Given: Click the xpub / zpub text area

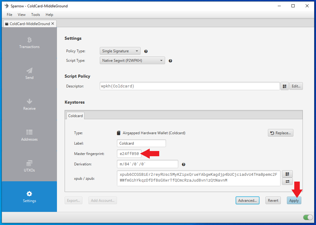Looking at the screenshot, I should tap(198, 178).
